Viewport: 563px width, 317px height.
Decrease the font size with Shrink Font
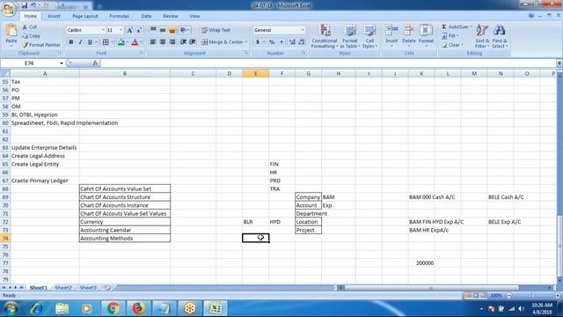[x=139, y=30]
